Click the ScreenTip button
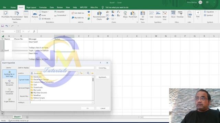 (x=103, y=68)
